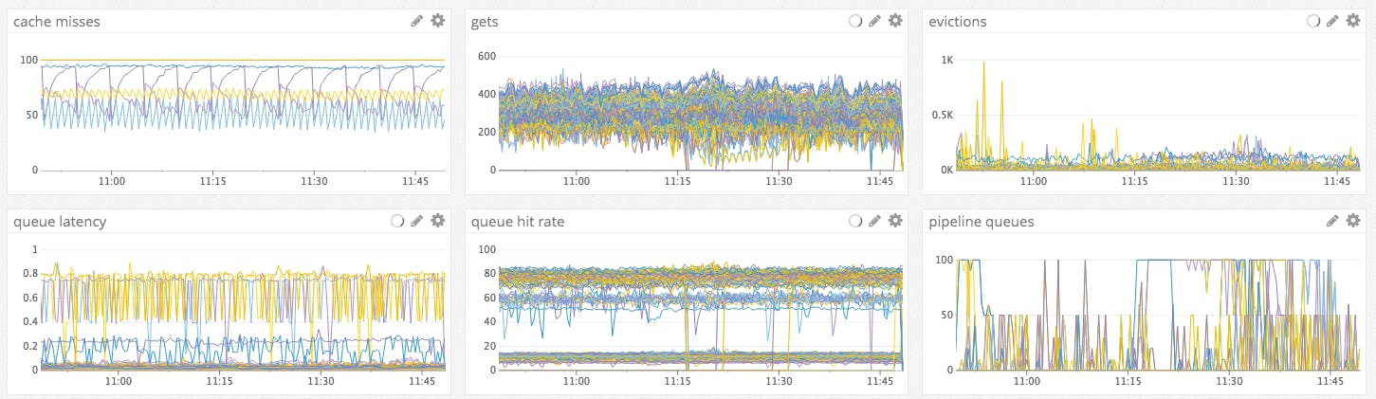Image resolution: width=1376 pixels, height=399 pixels.
Task: Click the queue latency panel title
Action: (60, 222)
